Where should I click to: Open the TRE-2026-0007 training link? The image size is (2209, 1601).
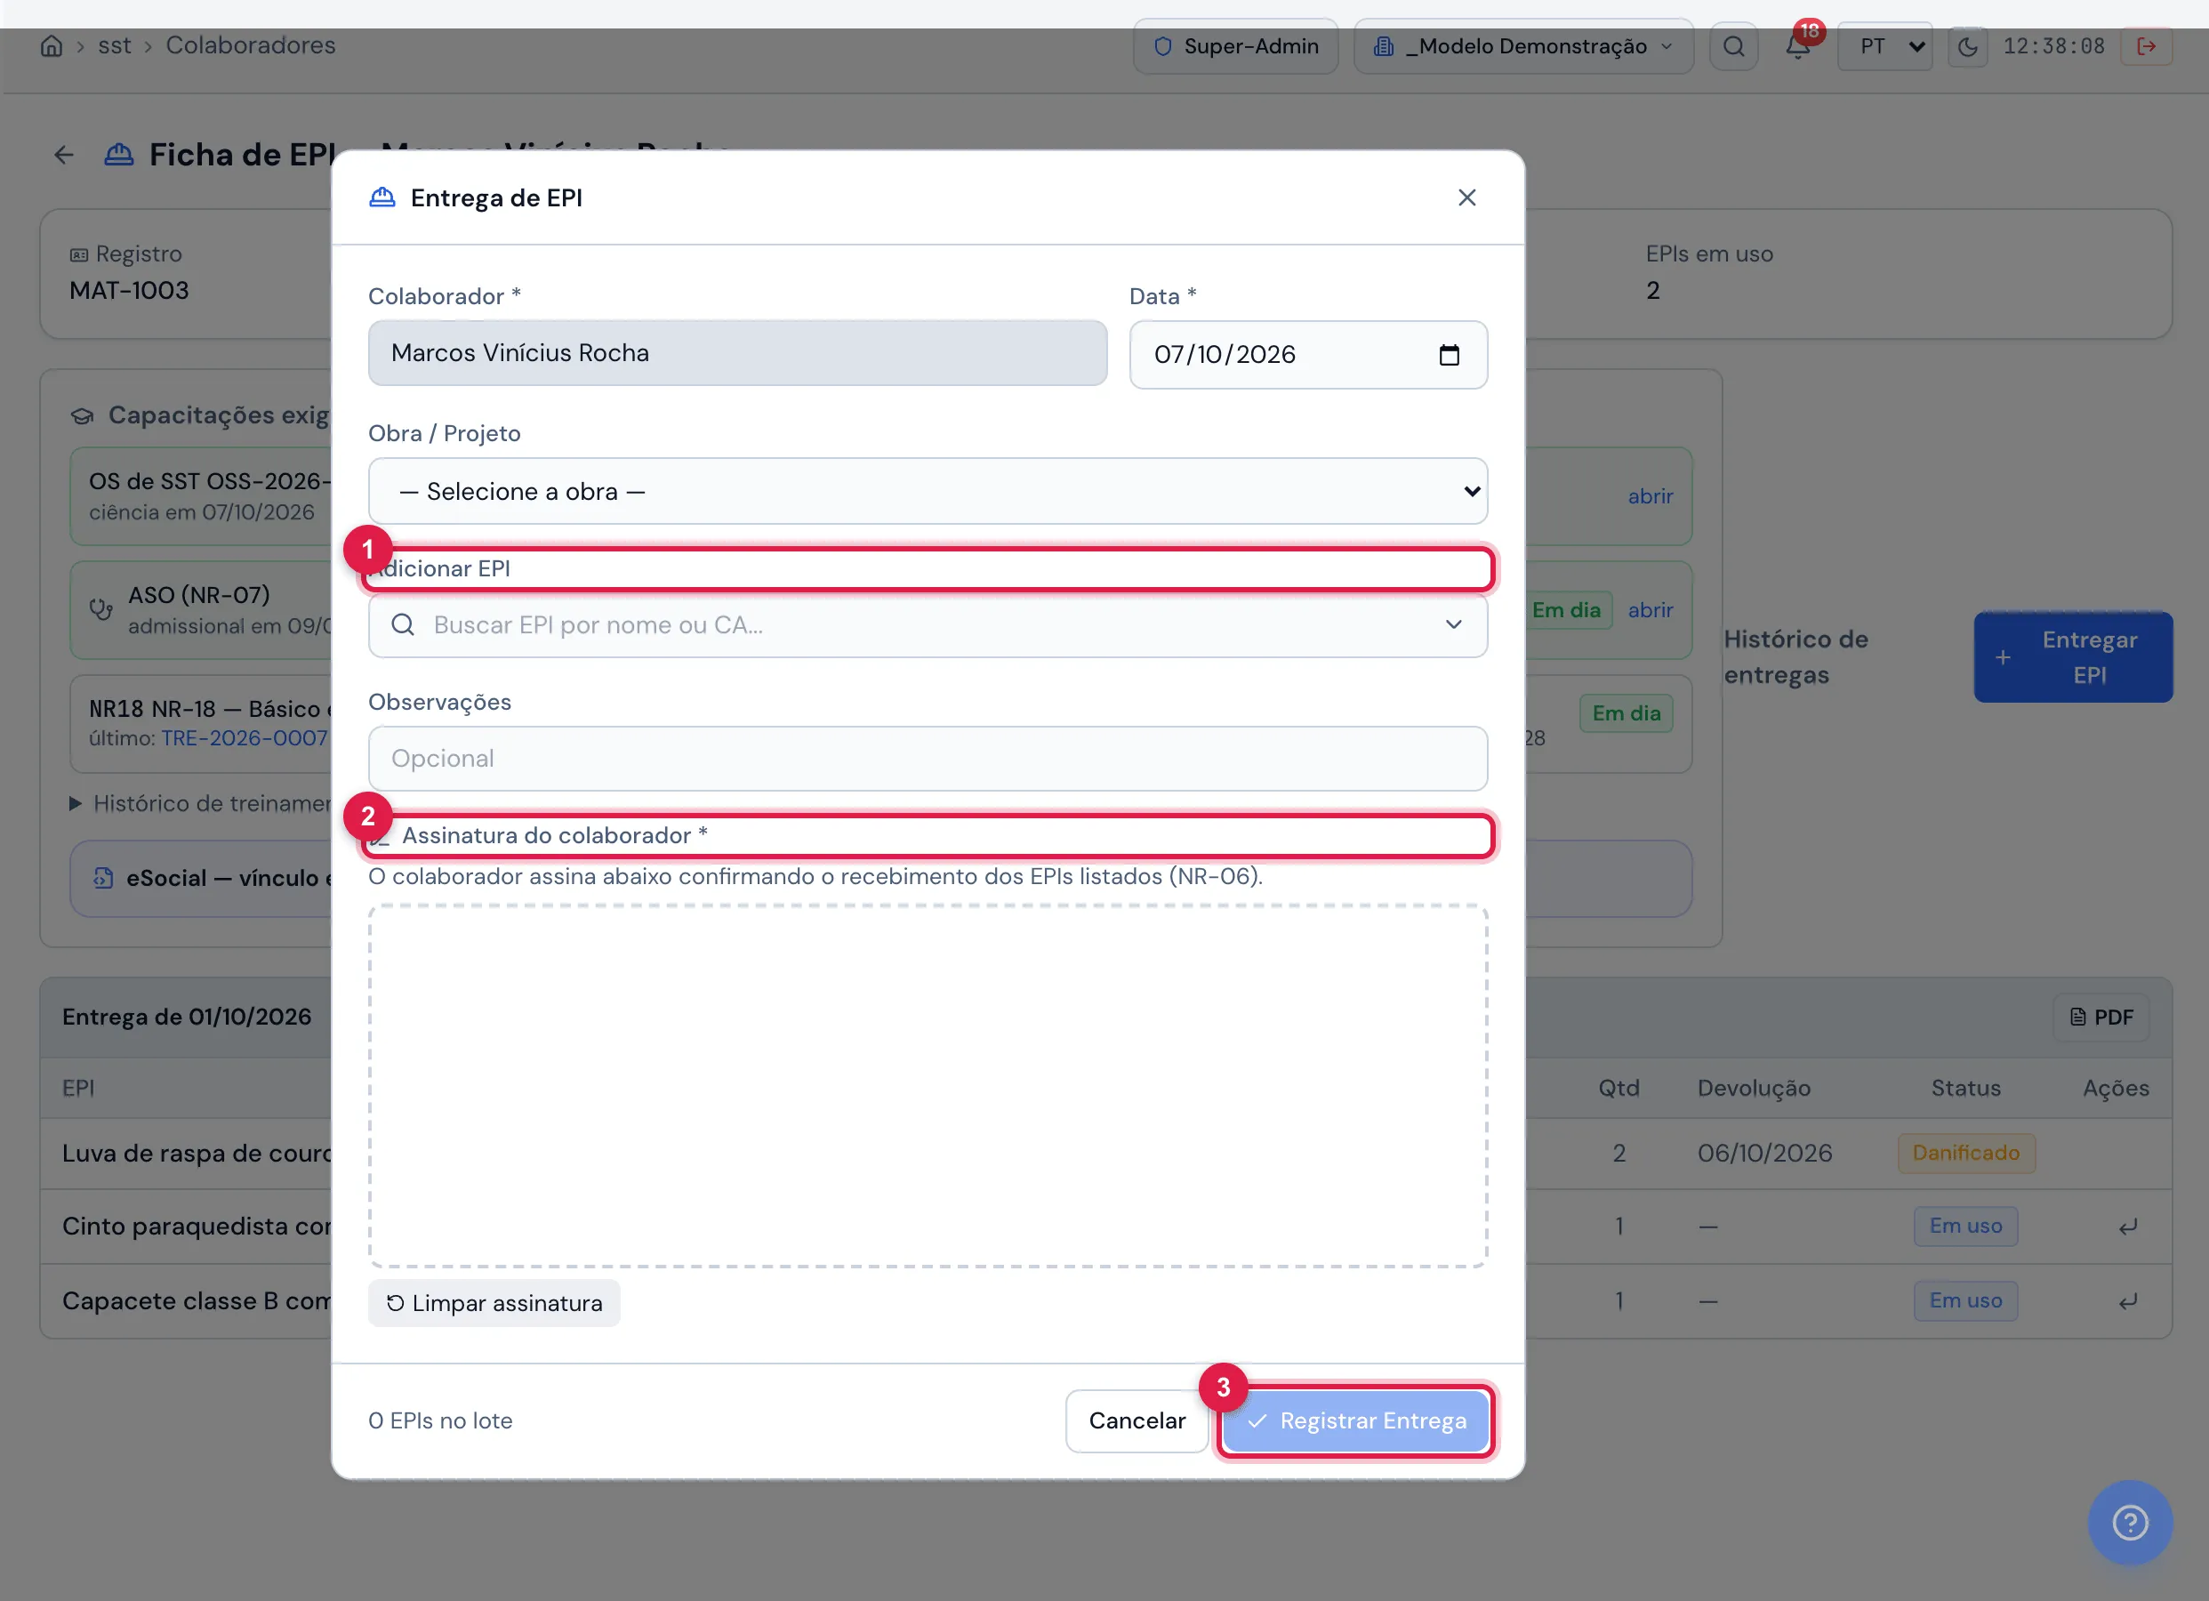click(x=245, y=737)
